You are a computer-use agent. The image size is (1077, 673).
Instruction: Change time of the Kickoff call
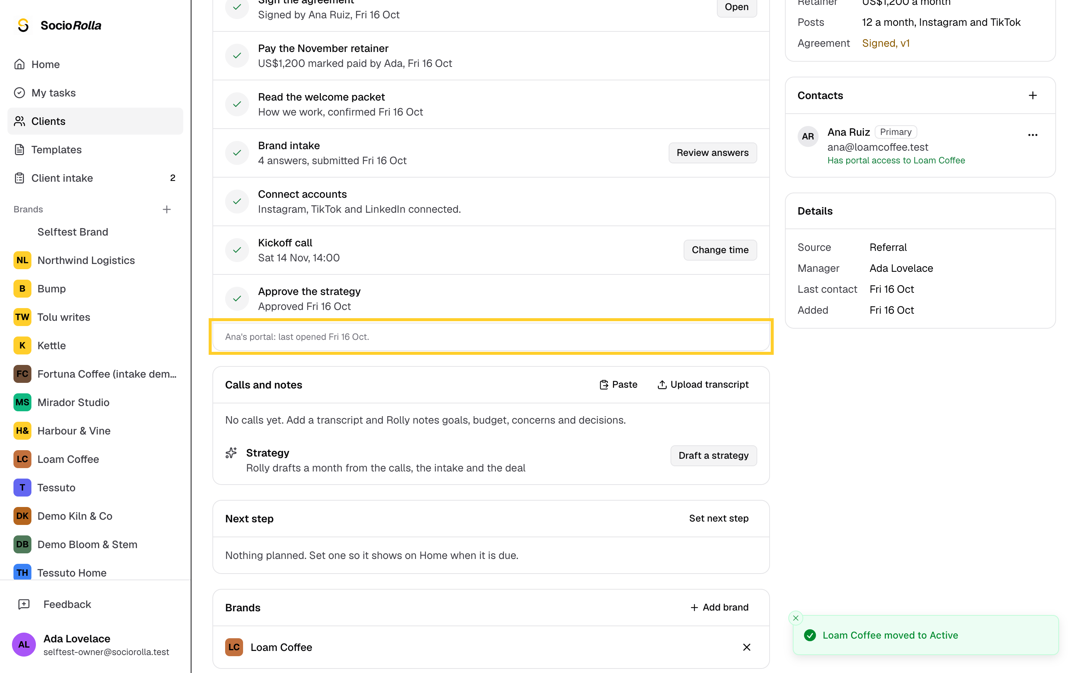[720, 250]
